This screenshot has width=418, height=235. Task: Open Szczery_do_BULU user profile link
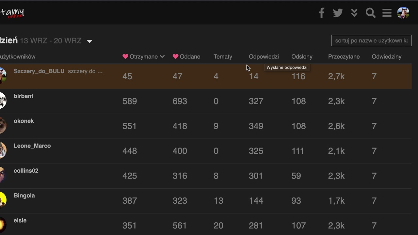[x=39, y=71]
